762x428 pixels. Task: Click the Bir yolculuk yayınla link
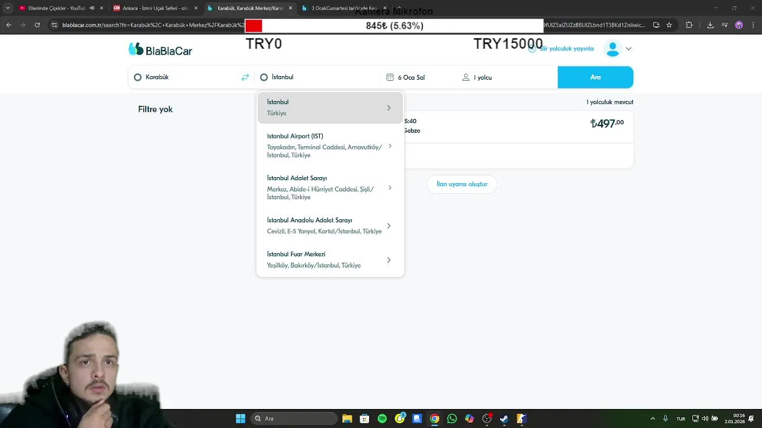point(567,49)
